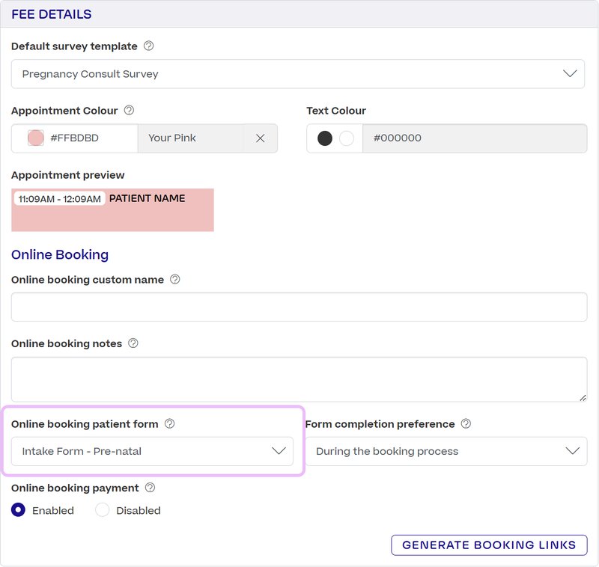This screenshot has width=599, height=567.
Task: Click help icon for Online booking patient form
Action: click(170, 423)
